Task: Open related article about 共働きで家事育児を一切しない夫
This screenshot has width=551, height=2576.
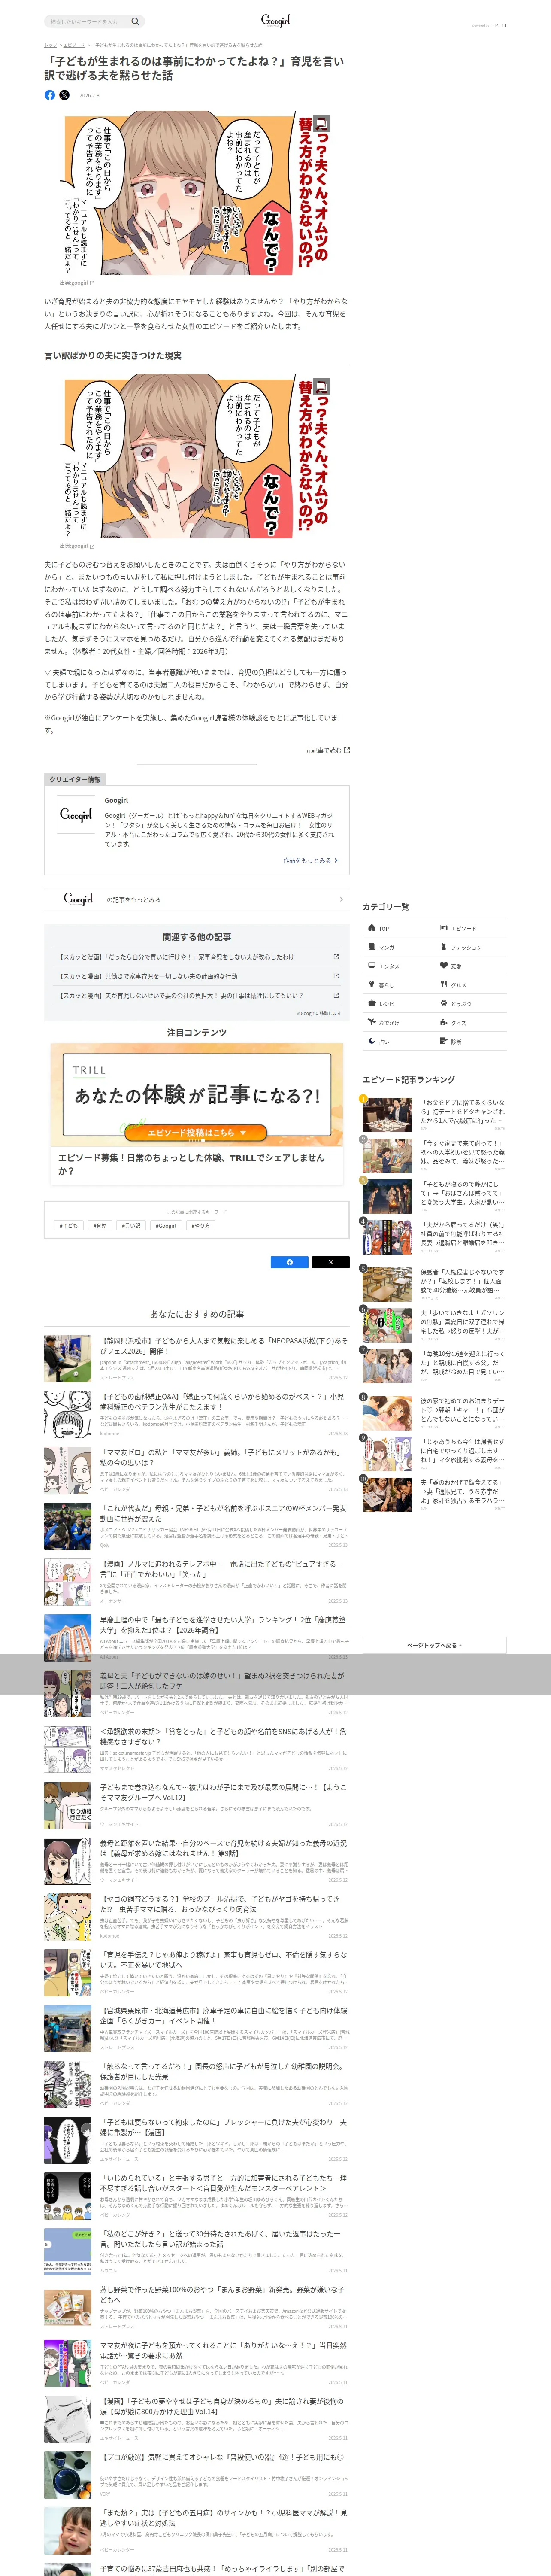Action: point(197,976)
